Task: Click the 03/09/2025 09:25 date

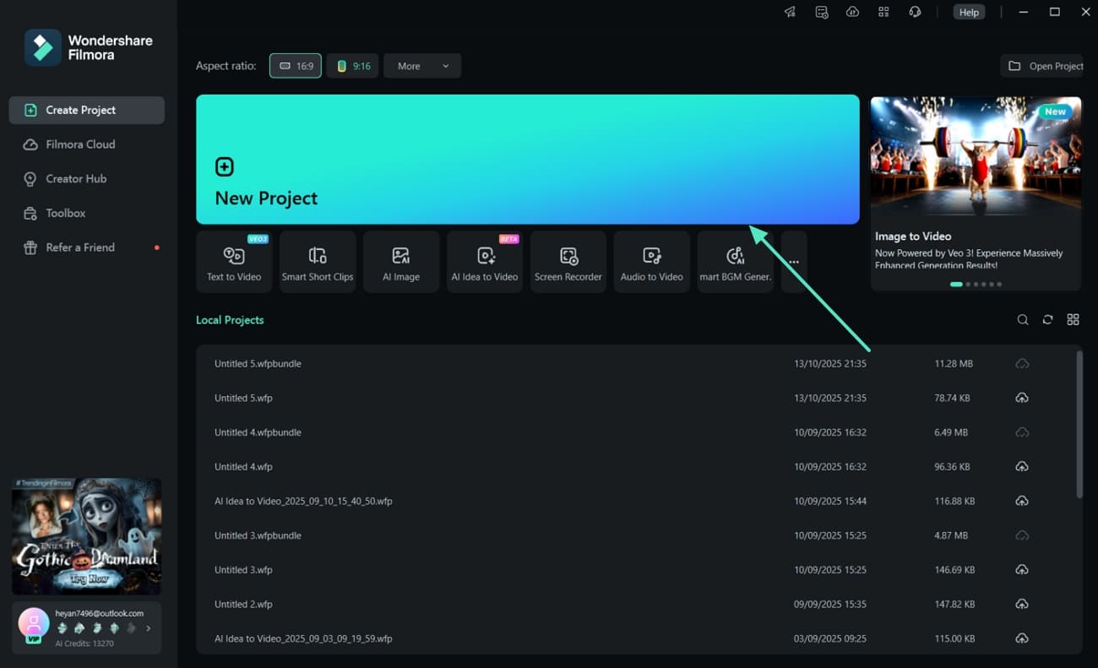Action: click(830, 638)
